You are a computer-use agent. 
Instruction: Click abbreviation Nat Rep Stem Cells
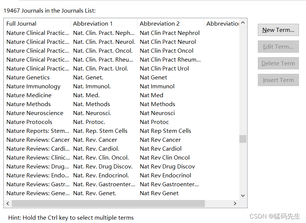(165, 131)
